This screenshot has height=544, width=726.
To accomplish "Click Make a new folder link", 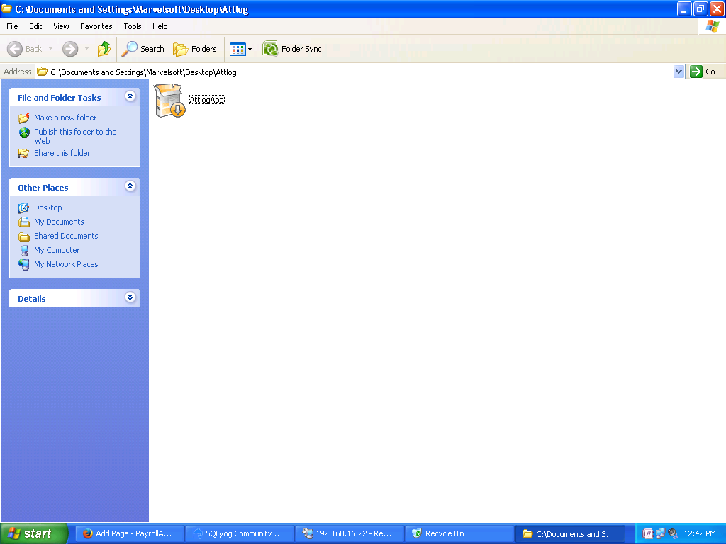I will [x=65, y=118].
